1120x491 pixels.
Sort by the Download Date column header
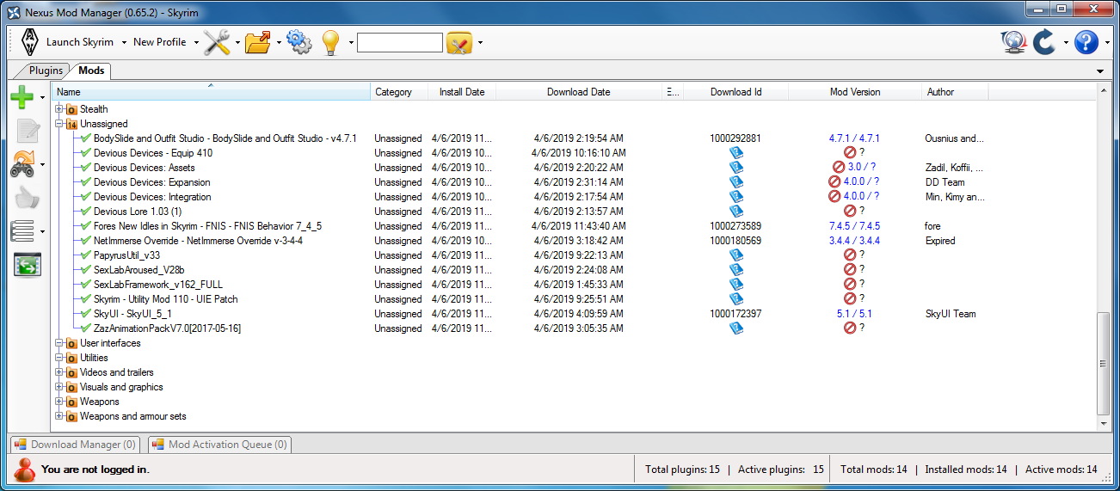[x=579, y=92]
